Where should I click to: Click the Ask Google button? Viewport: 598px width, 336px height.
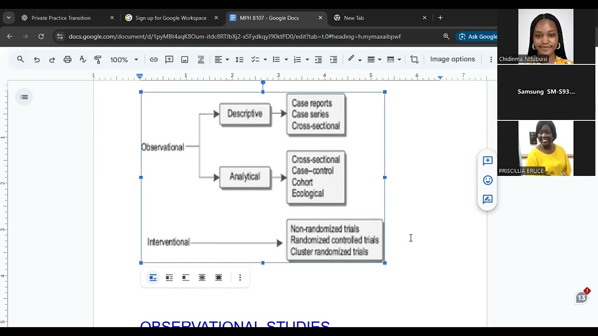coord(478,36)
